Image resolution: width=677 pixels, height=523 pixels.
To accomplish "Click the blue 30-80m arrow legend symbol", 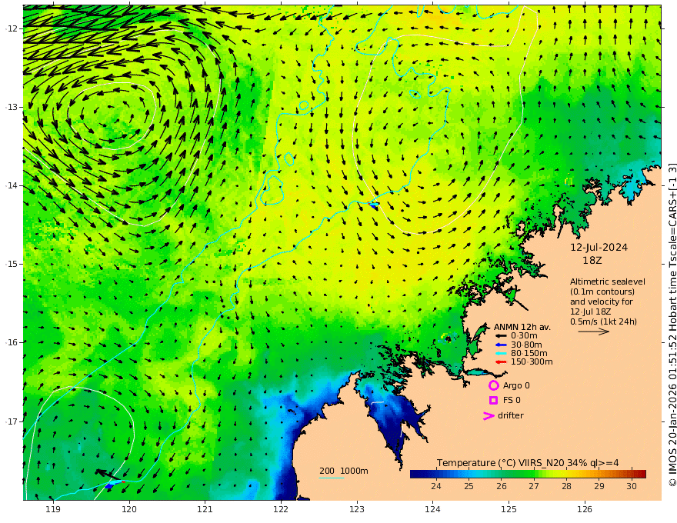I will (501, 345).
